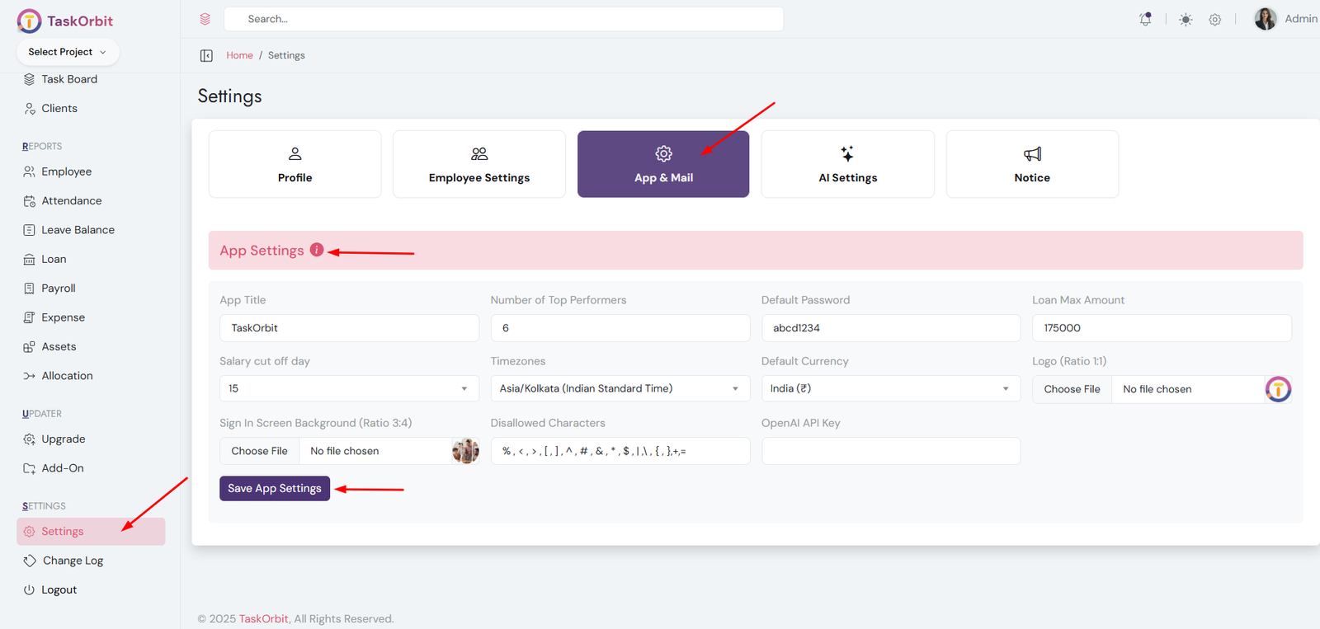Open Leave Balance report

tap(78, 230)
